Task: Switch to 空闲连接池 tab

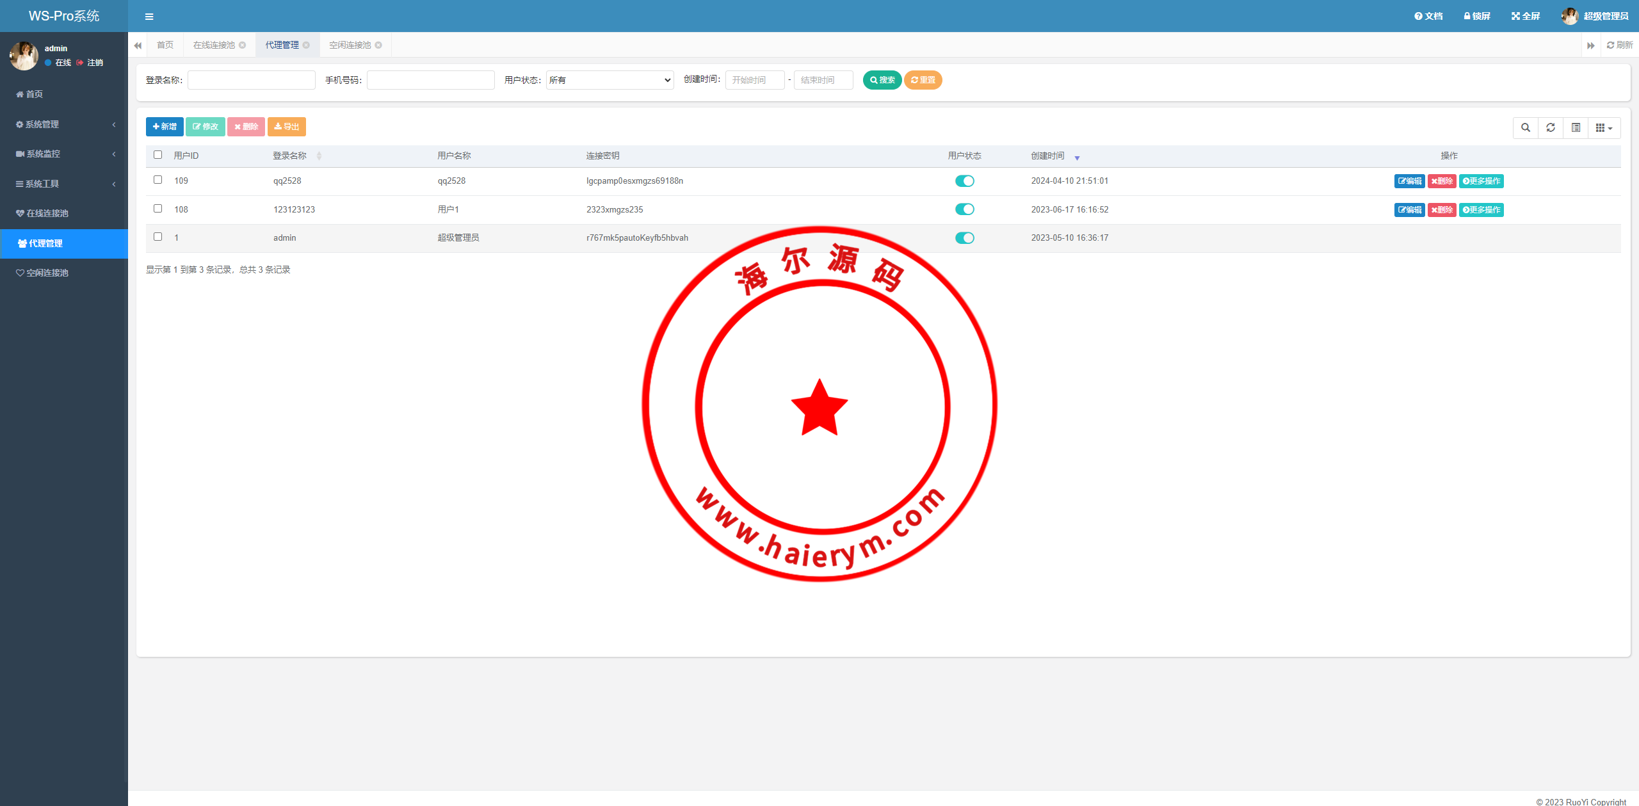Action: pyautogui.click(x=350, y=45)
